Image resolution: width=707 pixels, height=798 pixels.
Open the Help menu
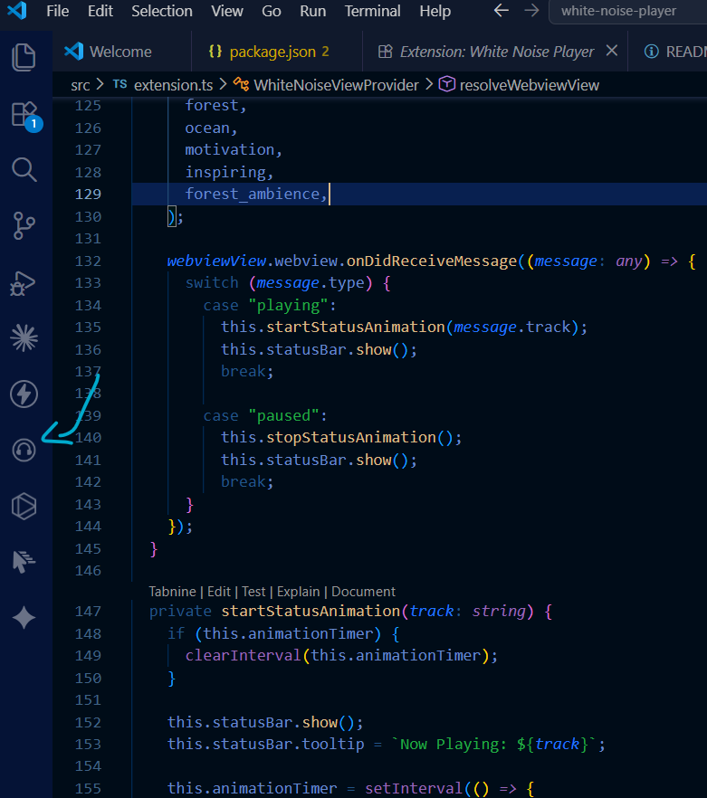point(435,11)
